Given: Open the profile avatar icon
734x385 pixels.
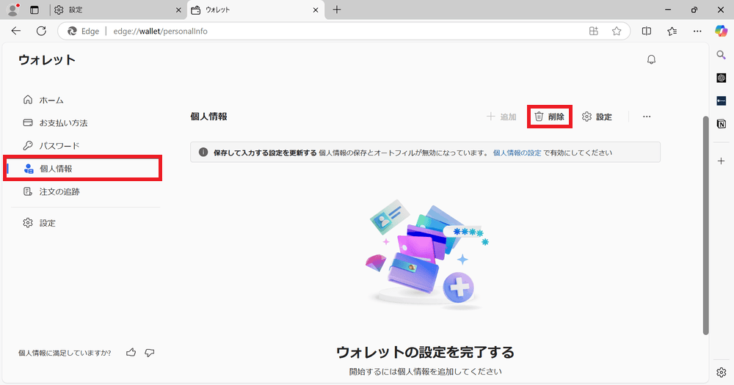Looking at the screenshot, I should click(12, 10).
